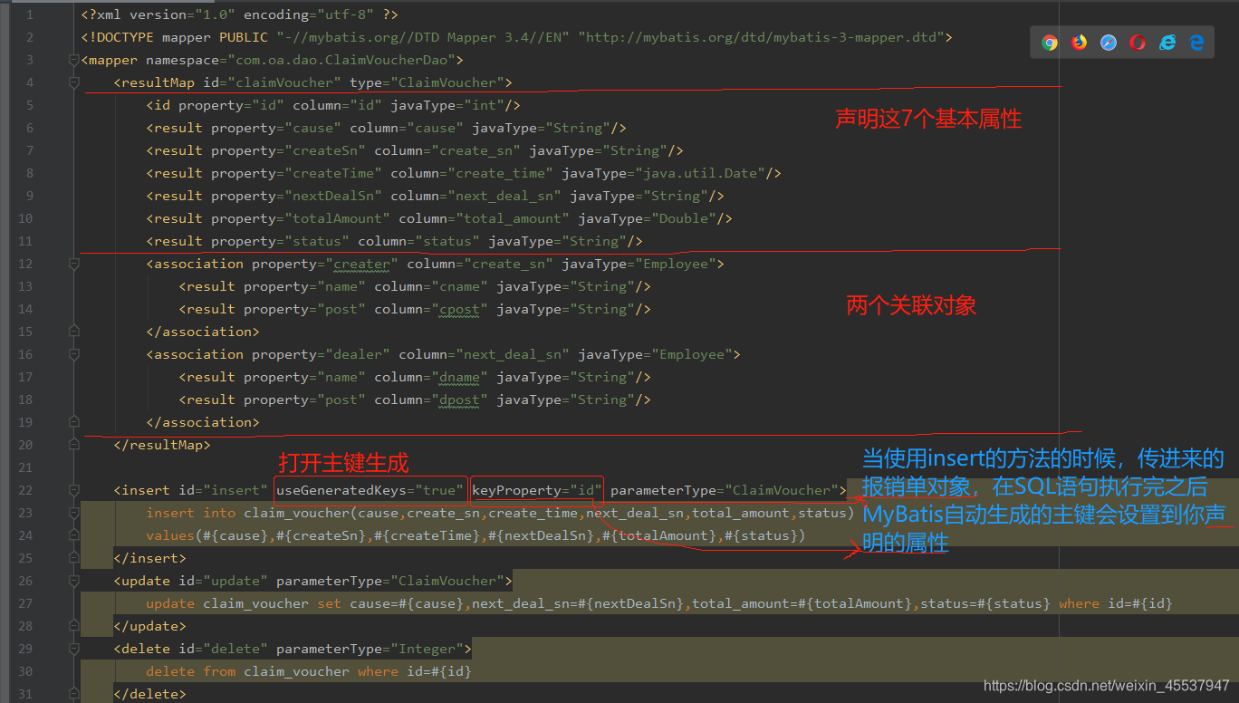Click association property value creater

tap(361, 264)
